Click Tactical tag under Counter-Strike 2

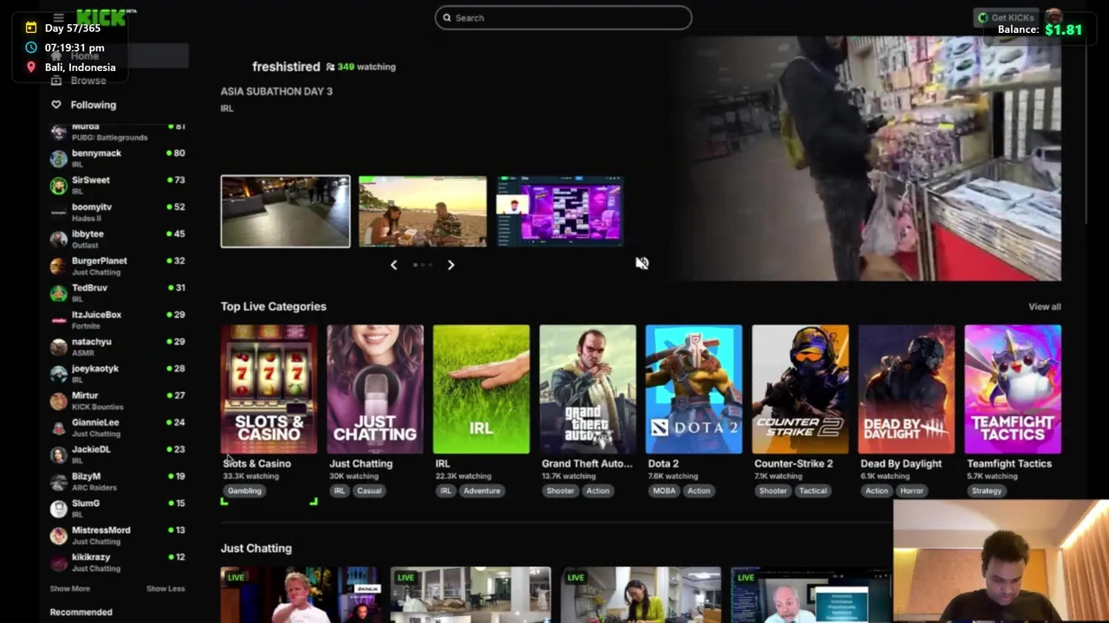[813, 491]
